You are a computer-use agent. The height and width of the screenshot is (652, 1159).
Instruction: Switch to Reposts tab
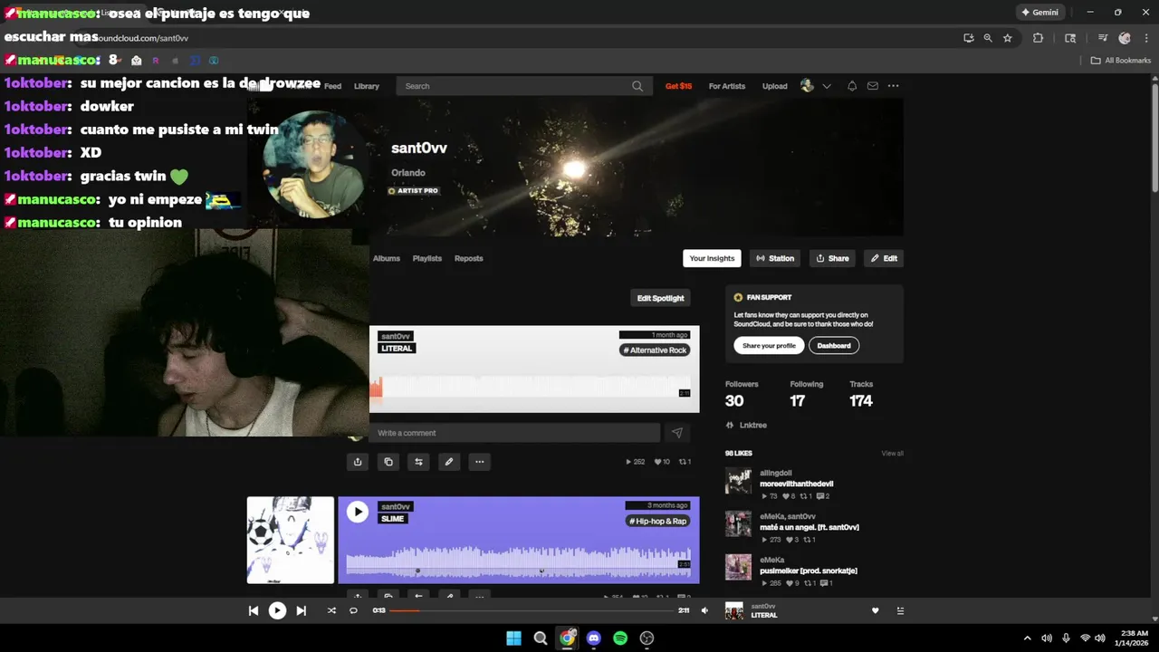469,258
